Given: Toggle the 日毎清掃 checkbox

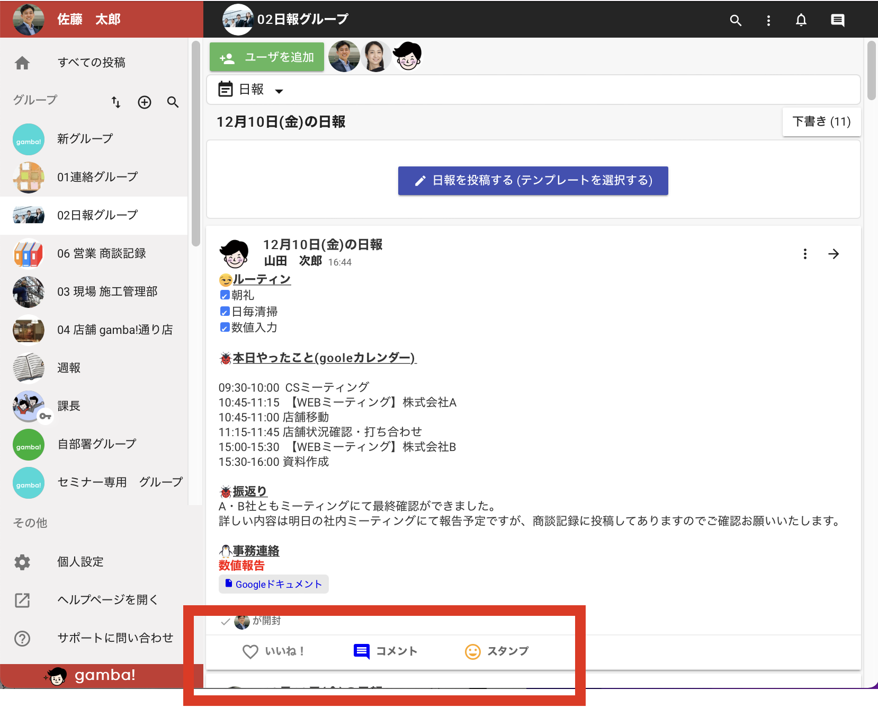Looking at the screenshot, I should click(x=225, y=312).
